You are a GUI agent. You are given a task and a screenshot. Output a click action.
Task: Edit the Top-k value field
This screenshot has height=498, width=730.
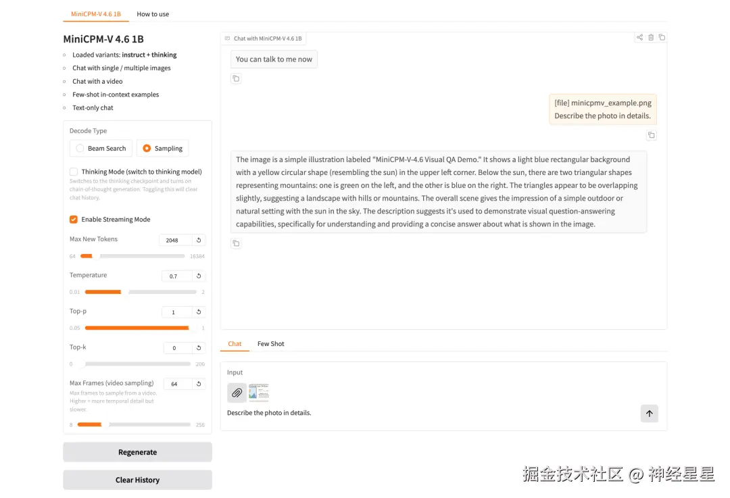[178, 348]
